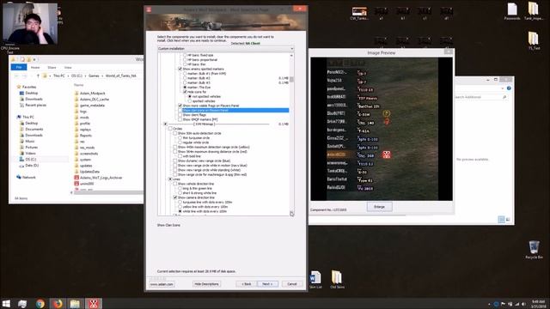Click Hide Descriptions button
This screenshot has height=309, width=550.
point(206,284)
